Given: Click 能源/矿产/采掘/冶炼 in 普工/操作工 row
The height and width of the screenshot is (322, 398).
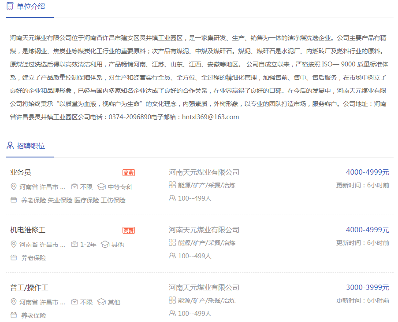Looking at the screenshot, I should click(x=207, y=300).
